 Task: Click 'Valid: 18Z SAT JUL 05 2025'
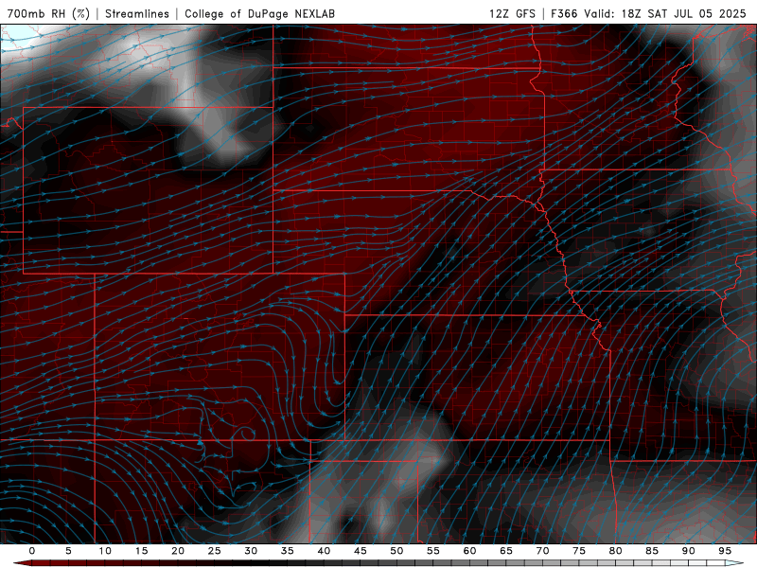[665, 13]
